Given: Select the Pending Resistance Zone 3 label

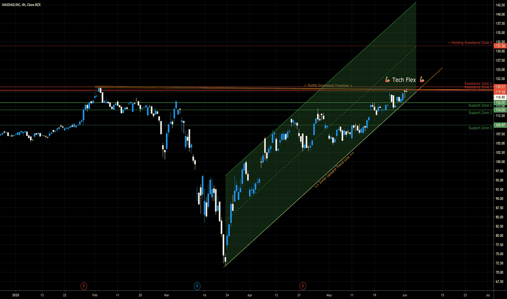Looking at the screenshot, I should [470, 42].
